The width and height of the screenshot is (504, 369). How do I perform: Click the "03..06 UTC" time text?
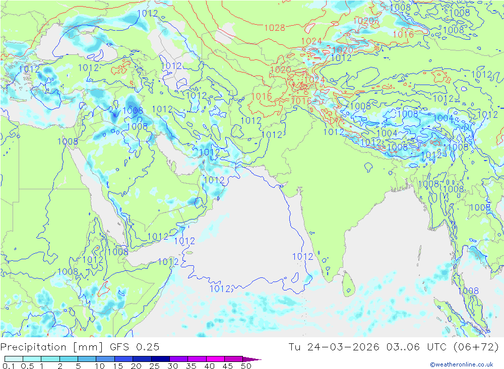coord(417,347)
